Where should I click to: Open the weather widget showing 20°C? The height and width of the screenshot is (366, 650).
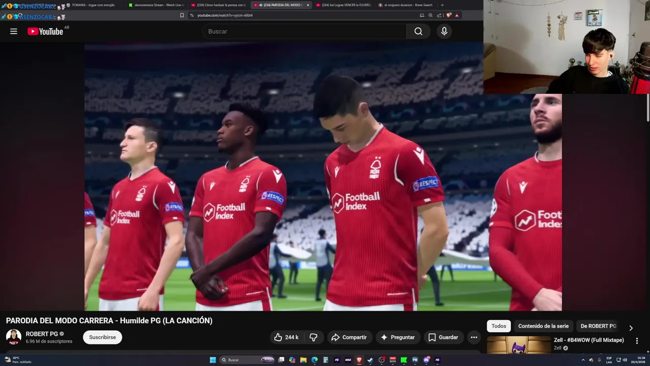click(18, 360)
